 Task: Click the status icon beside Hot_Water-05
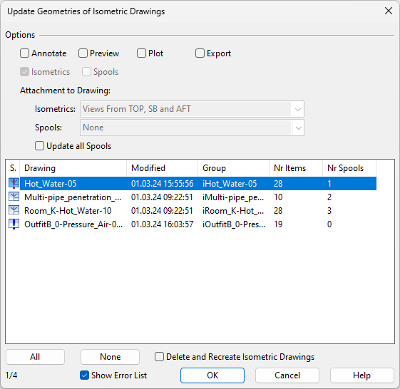(14, 184)
